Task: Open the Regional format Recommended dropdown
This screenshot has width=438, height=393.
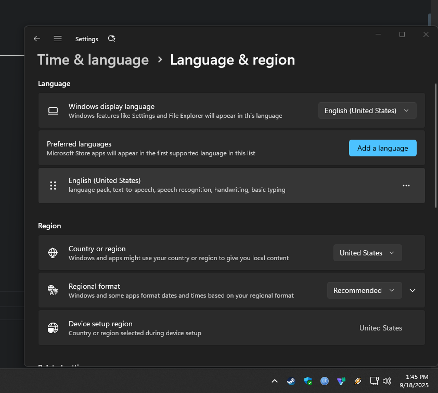Action: 365,290
